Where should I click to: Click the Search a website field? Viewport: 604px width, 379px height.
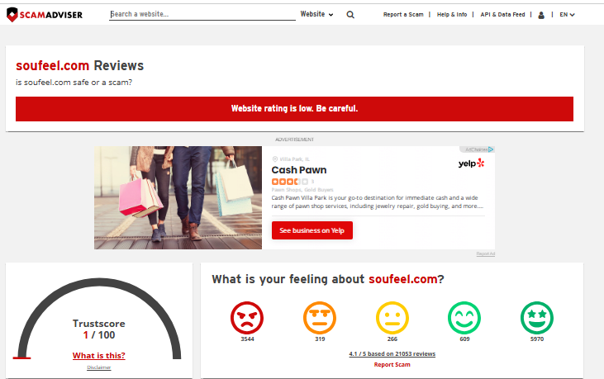pyautogui.click(x=202, y=14)
